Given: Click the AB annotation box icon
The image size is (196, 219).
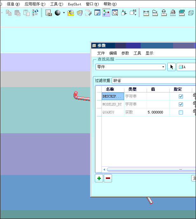Looking at the screenshot, I should coord(133,12).
